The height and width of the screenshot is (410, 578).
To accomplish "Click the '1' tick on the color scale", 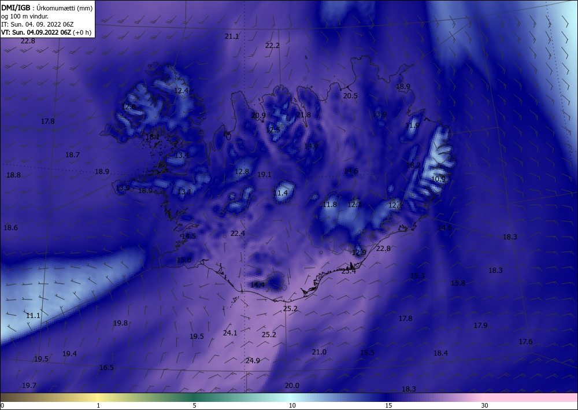I will [x=98, y=405].
